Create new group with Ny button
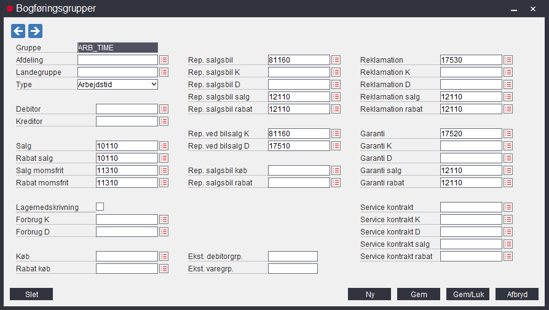The width and height of the screenshot is (549, 310). [369, 294]
